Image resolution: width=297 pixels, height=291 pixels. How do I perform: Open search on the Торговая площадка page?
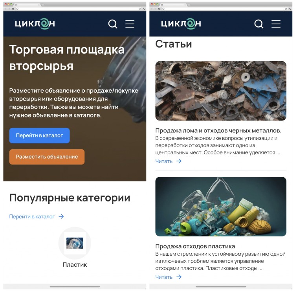[113, 24]
